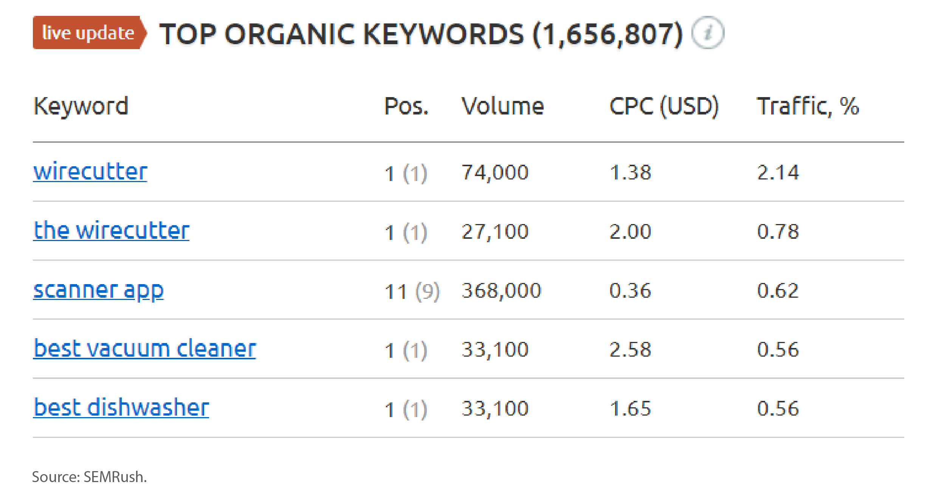
Task: Click the Volume column header
Action: tap(502, 106)
